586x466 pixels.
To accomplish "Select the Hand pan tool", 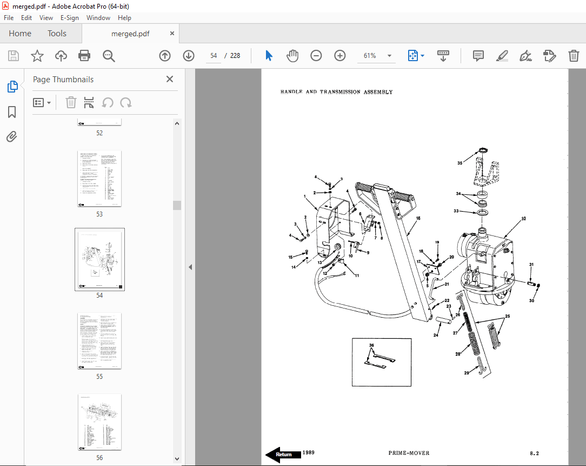I will pos(292,56).
